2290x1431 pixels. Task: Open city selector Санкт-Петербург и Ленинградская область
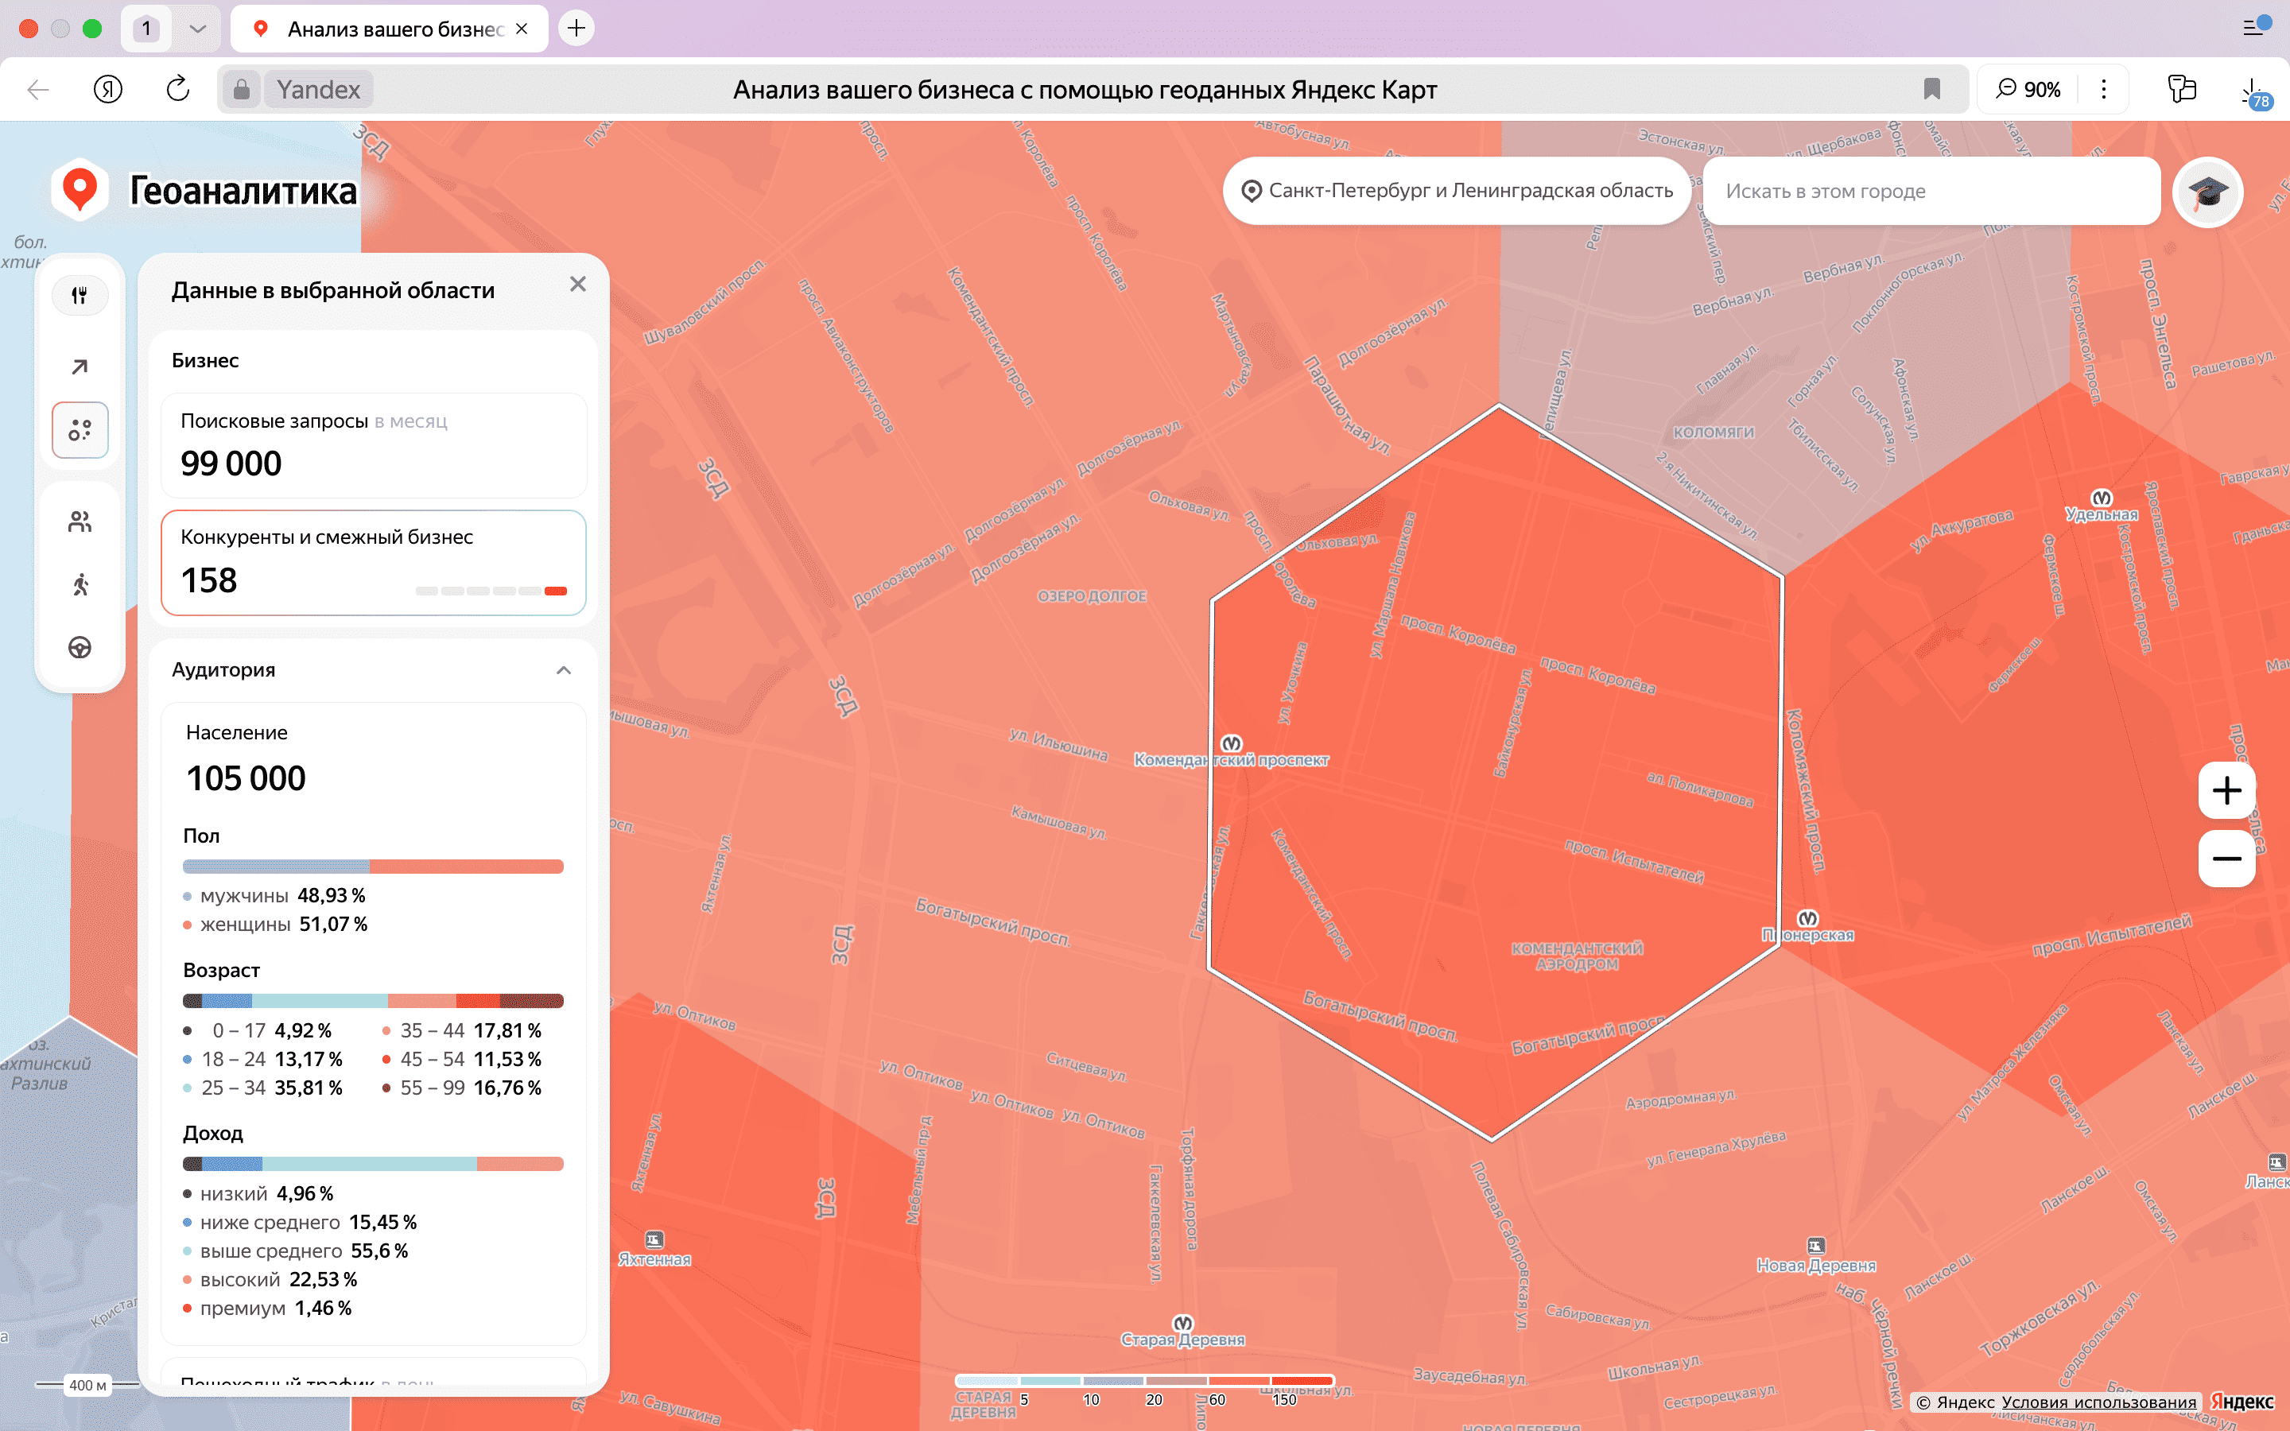1457,191
